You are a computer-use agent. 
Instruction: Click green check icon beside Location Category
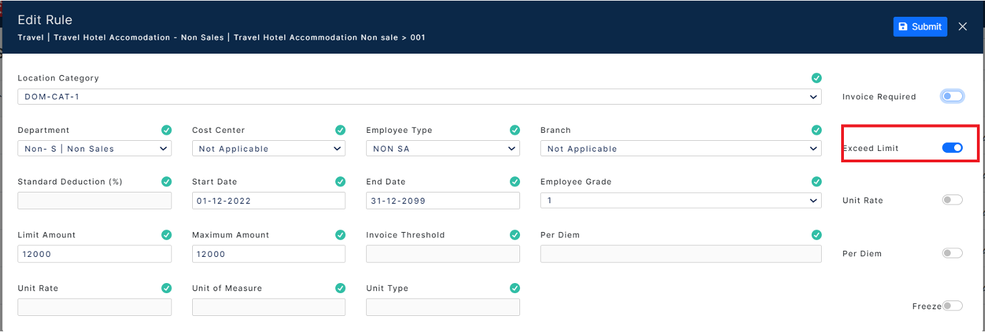pyautogui.click(x=816, y=78)
